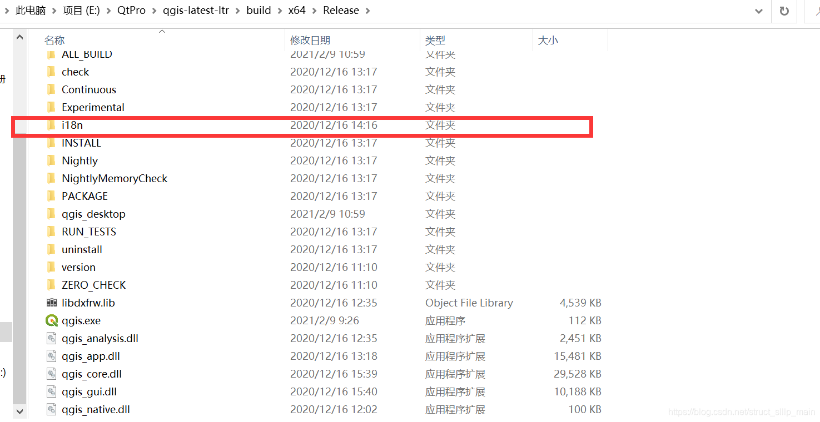Go to 项目 (E:) drive breadcrumb
Image resolution: width=820 pixels, height=422 pixels.
click(x=81, y=11)
